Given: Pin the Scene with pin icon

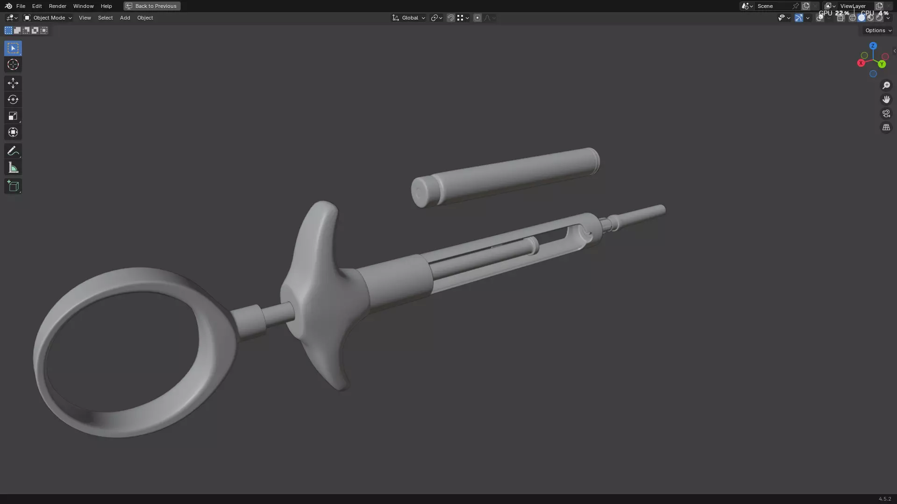Looking at the screenshot, I should coord(795,6).
